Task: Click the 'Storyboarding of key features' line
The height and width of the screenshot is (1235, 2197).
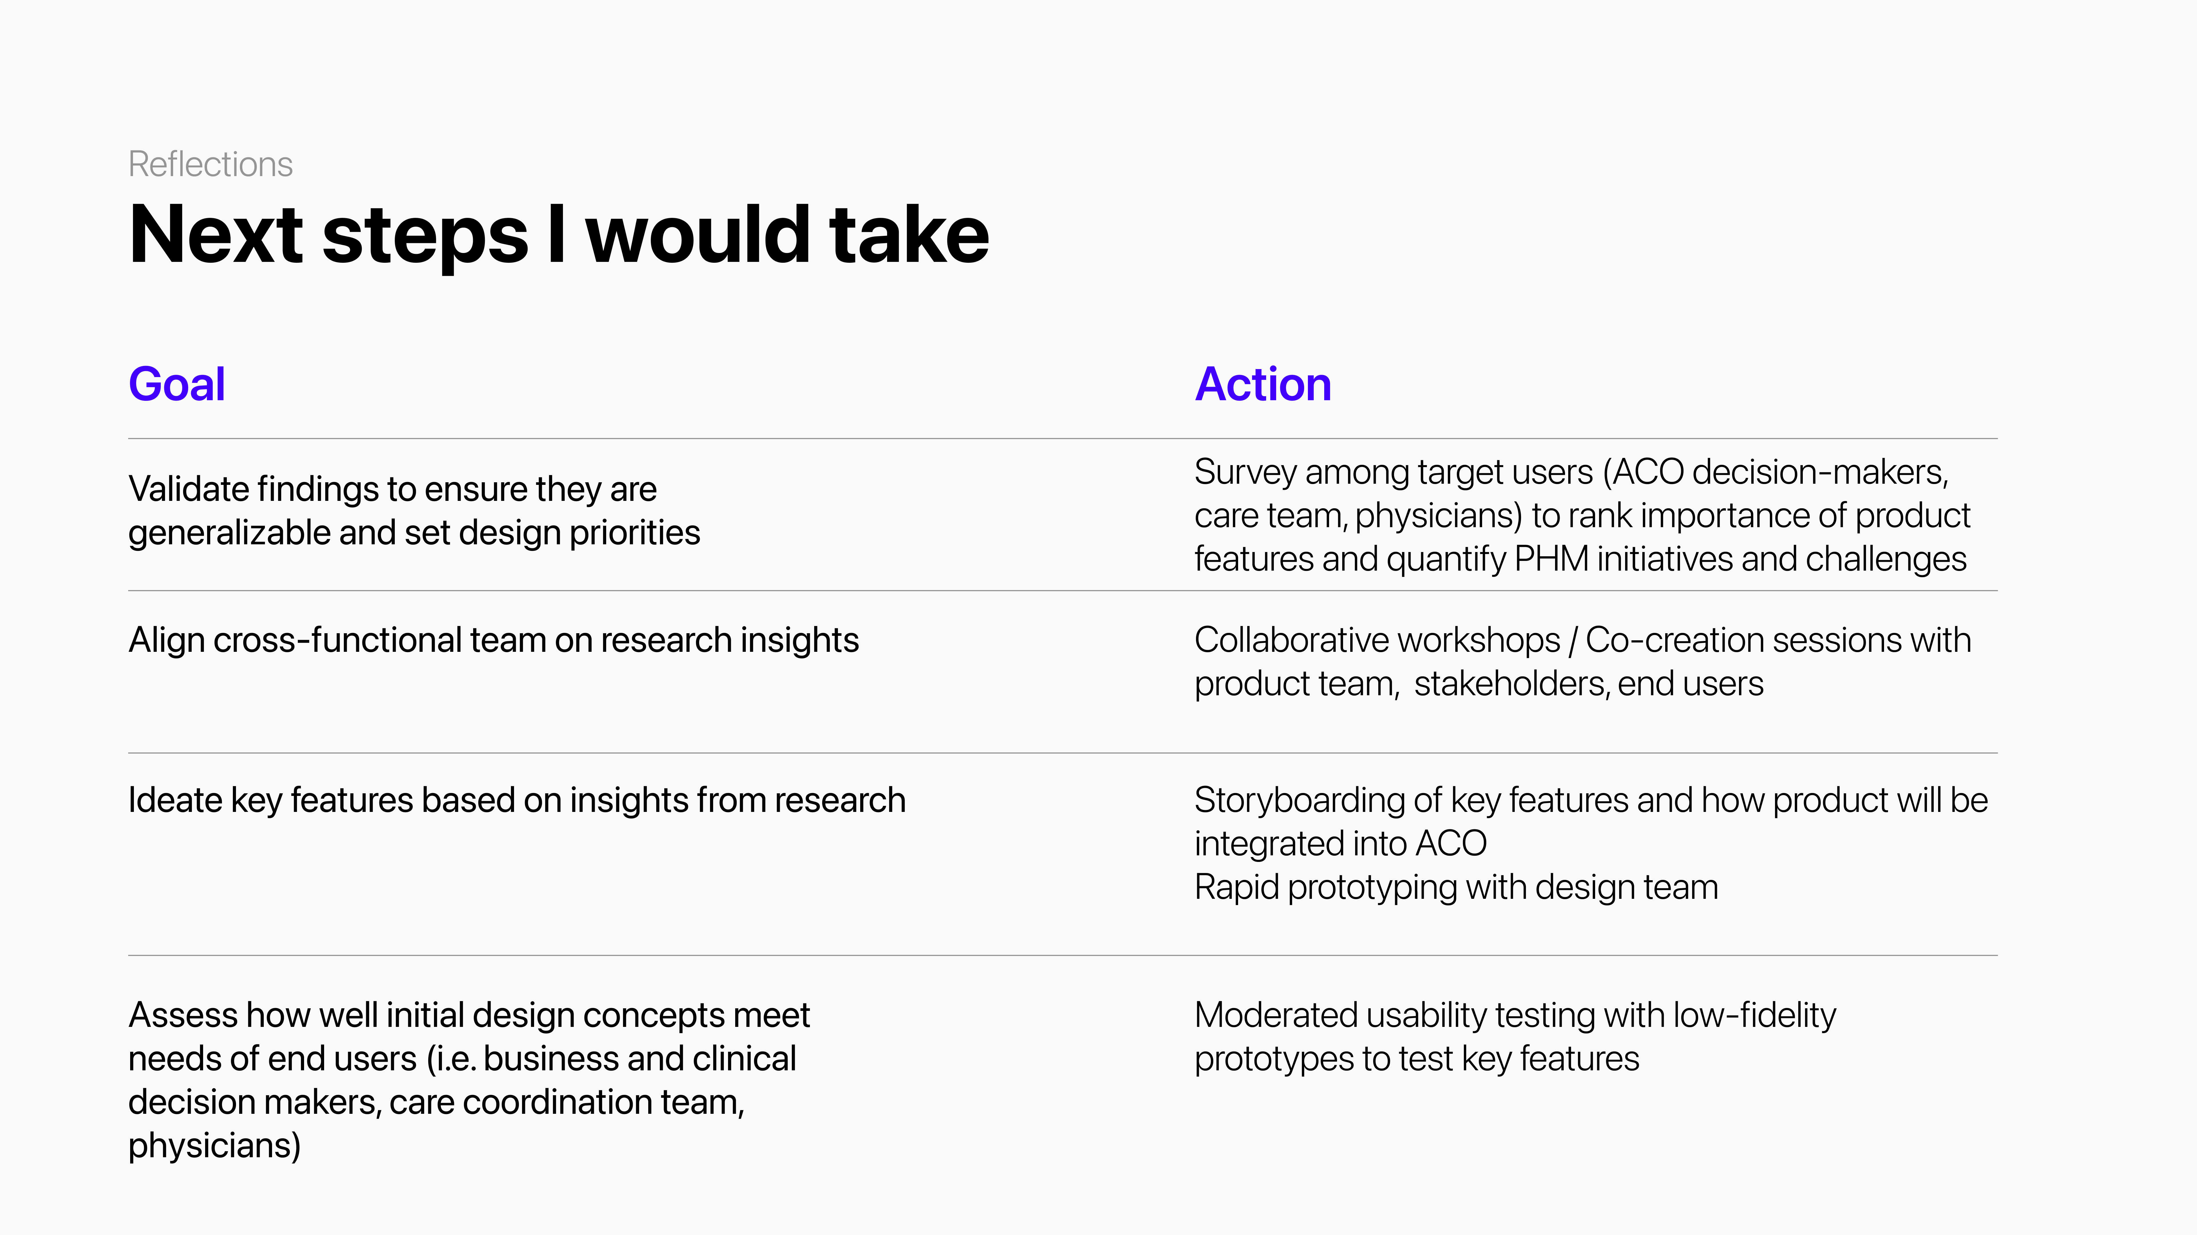Action: pos(1591,800)
